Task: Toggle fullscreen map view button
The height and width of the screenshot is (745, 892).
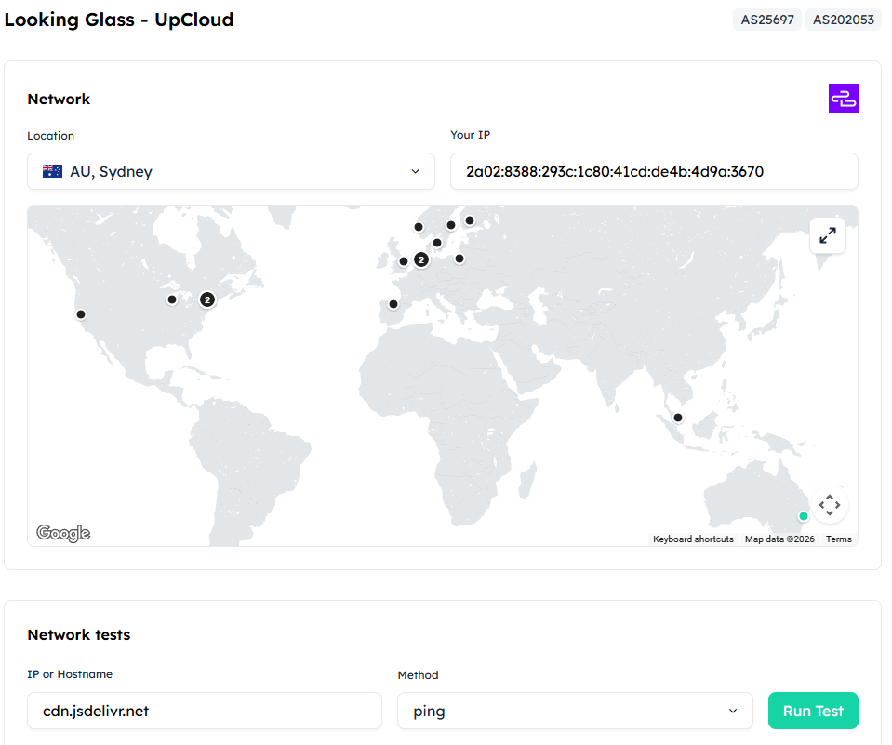Action: pyautogui.click(x=828, y=235)
